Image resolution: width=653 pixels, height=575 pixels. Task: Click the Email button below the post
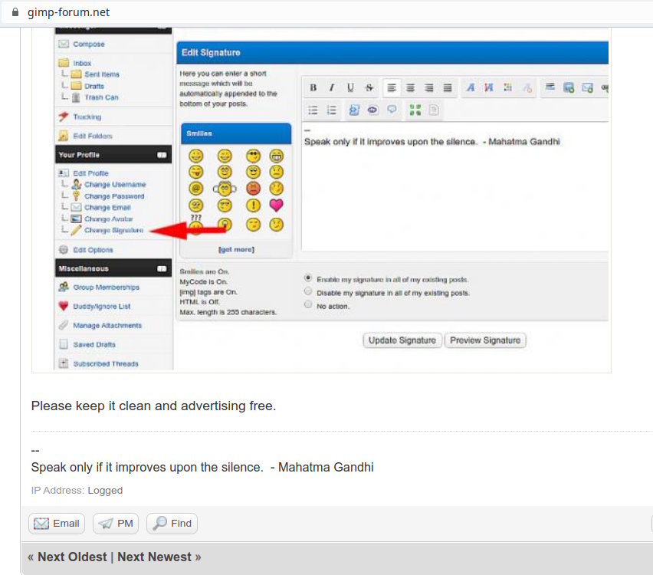pyautogui.click(x=57, y=524)
